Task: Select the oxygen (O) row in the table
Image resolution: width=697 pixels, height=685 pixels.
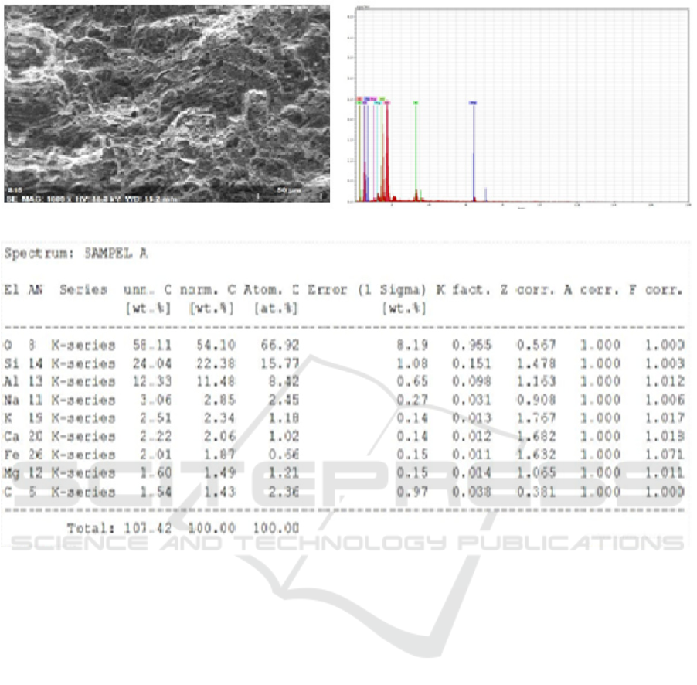Action: [x=344, y=346]
